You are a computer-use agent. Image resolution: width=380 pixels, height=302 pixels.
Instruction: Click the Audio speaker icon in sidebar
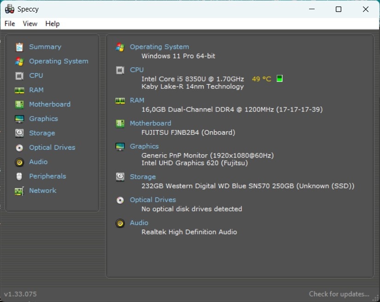(19, 162)
